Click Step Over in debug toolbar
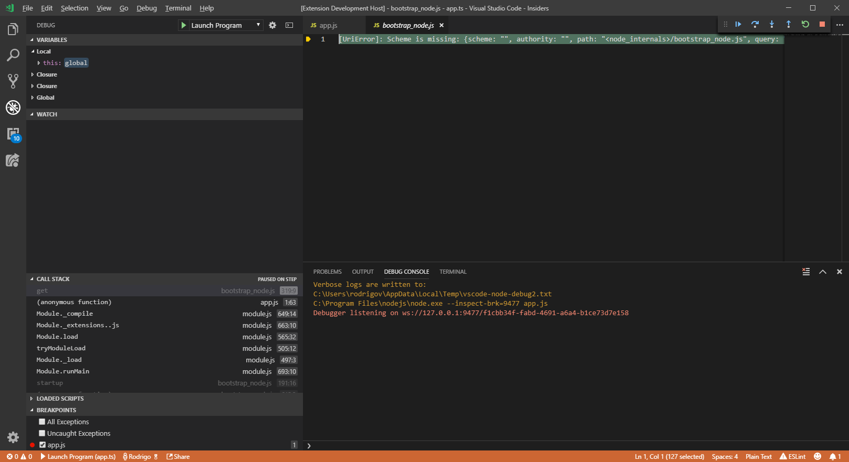 (x=755, y=24)
